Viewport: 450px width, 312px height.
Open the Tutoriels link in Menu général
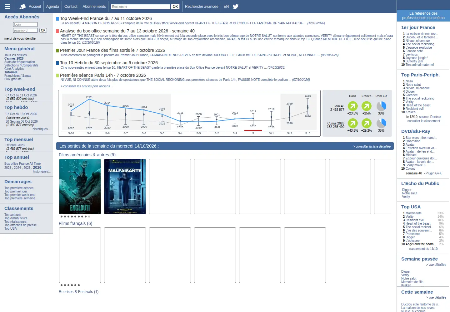[x=11, y=72]
